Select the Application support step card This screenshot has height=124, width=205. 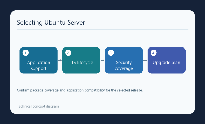[39, 60]
